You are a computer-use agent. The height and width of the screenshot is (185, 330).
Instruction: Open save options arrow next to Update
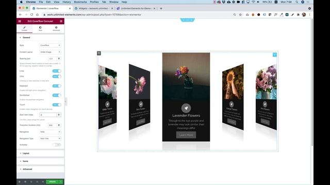tap(61, 182)
